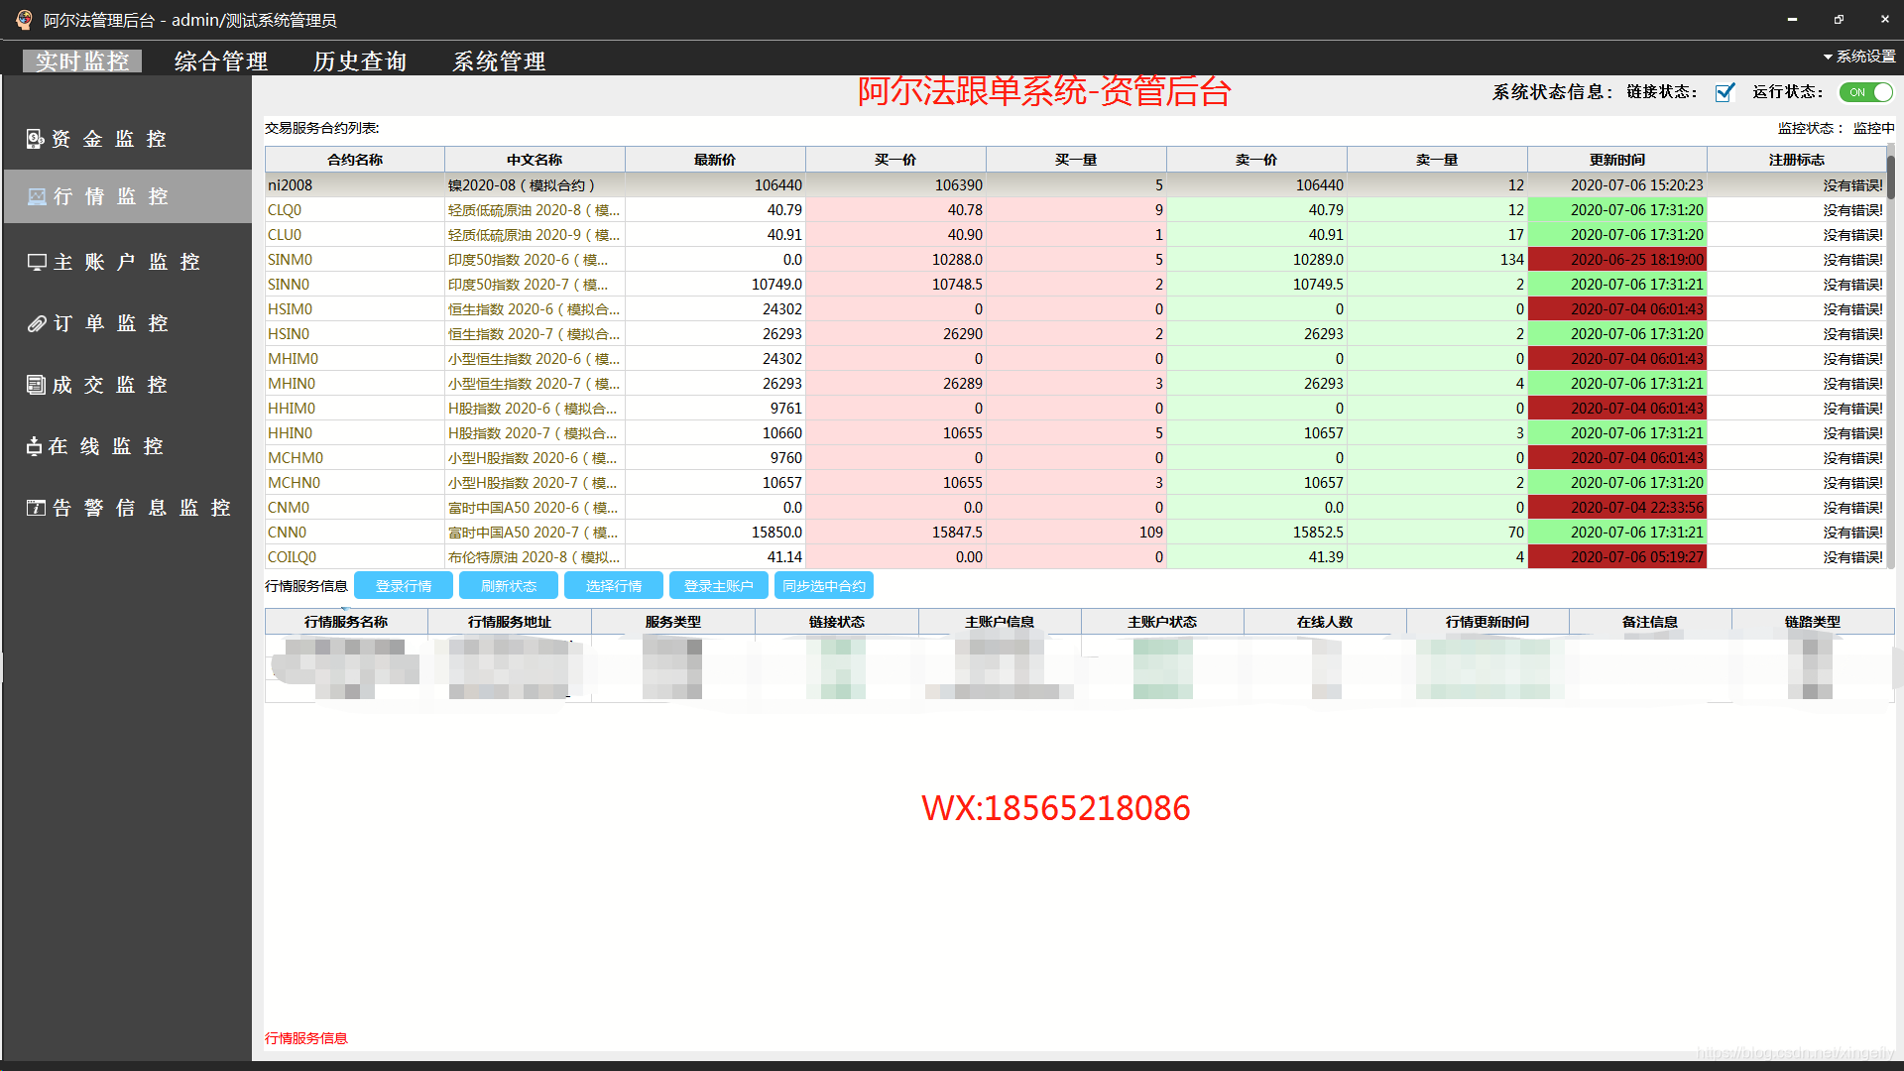Screen dimensions: 1904x1071
Task: Click the 行情监控 sidebar icon
Action: (37, 196)
